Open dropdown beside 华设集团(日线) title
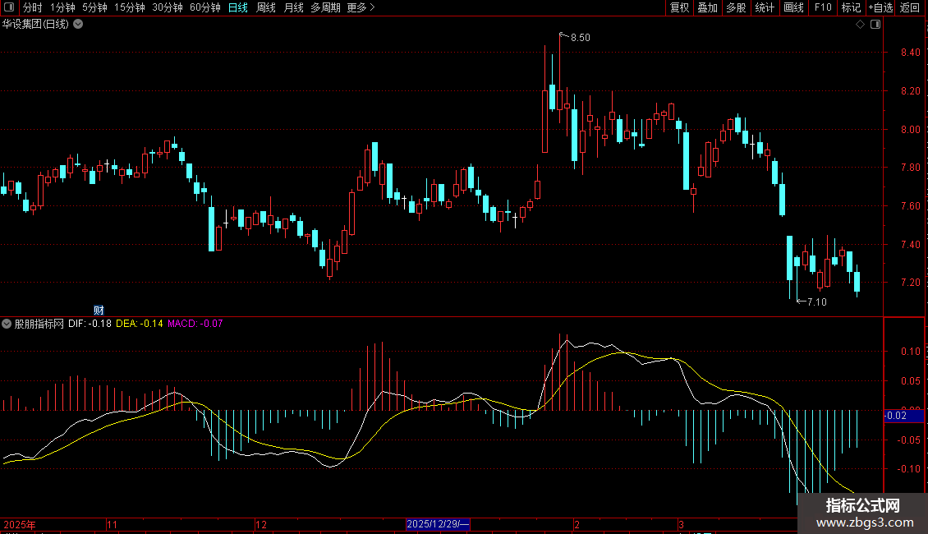928x534 pixels. pos(78,25)
